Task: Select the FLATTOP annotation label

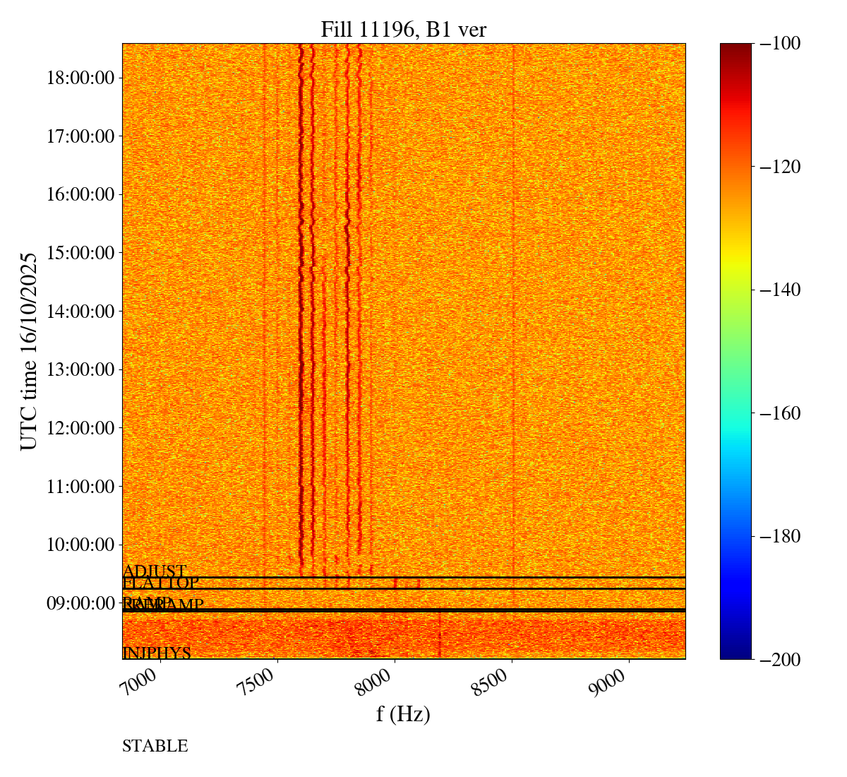Action: pyautogui.click(x=161, y=583)
